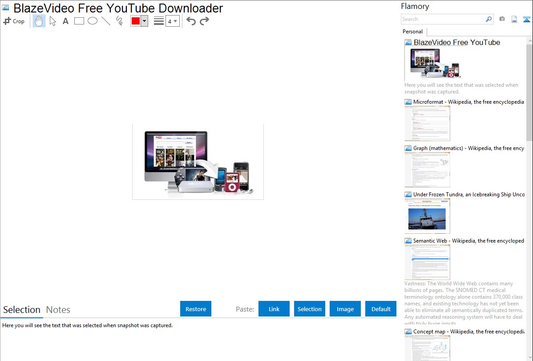This screenshot has width=533, height=361.
Task: Select the Crop tool
Action: pos(14,21)
